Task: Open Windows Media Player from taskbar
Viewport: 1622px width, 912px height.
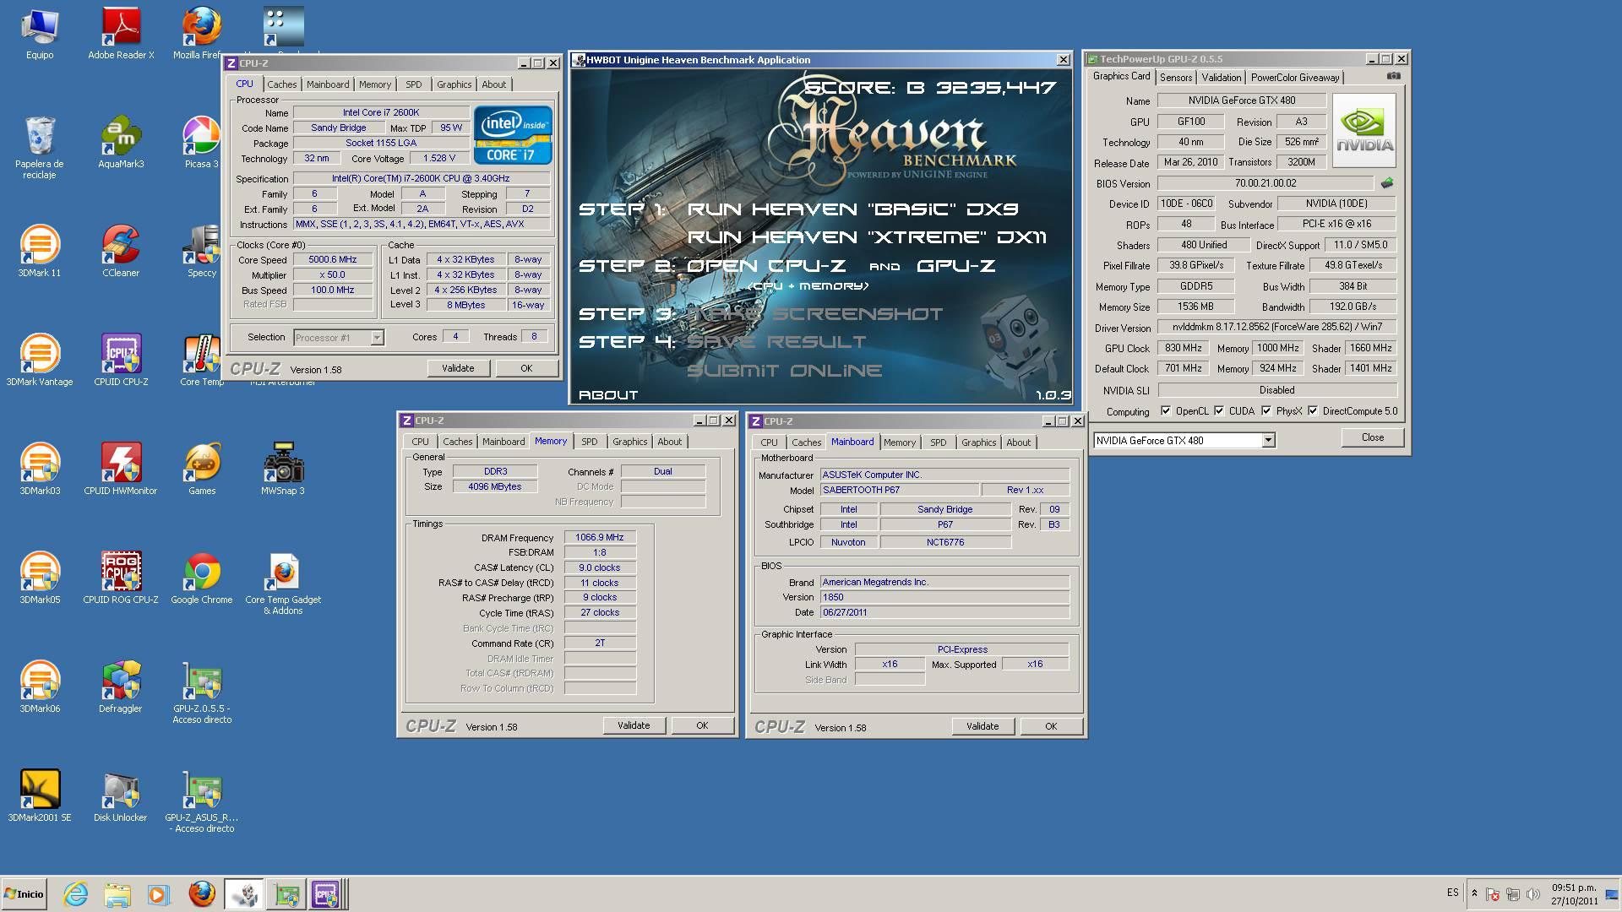Action: coord(158,894)
